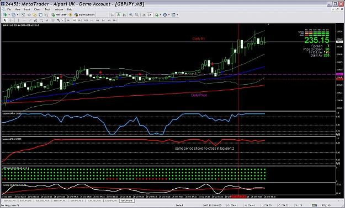The width and height of the screenshot is (345, 208).
Task: Show the Data Window via its toolbar icon
Action: pyautogui.click(x=29, y=15)
